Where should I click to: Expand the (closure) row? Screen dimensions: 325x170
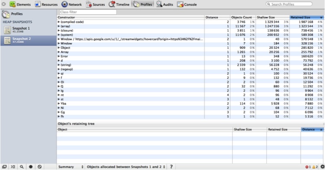point(59,31)
